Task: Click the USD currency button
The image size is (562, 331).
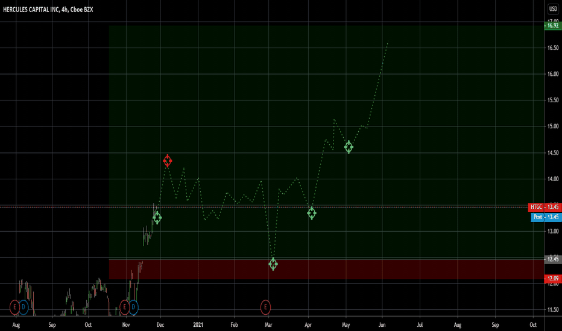Action: (x=553, y=9)
